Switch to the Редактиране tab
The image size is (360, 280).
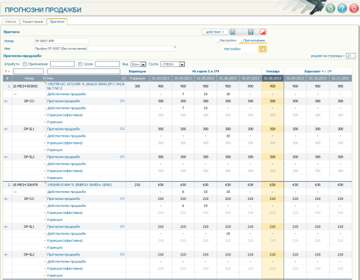[x=33, y=22]
